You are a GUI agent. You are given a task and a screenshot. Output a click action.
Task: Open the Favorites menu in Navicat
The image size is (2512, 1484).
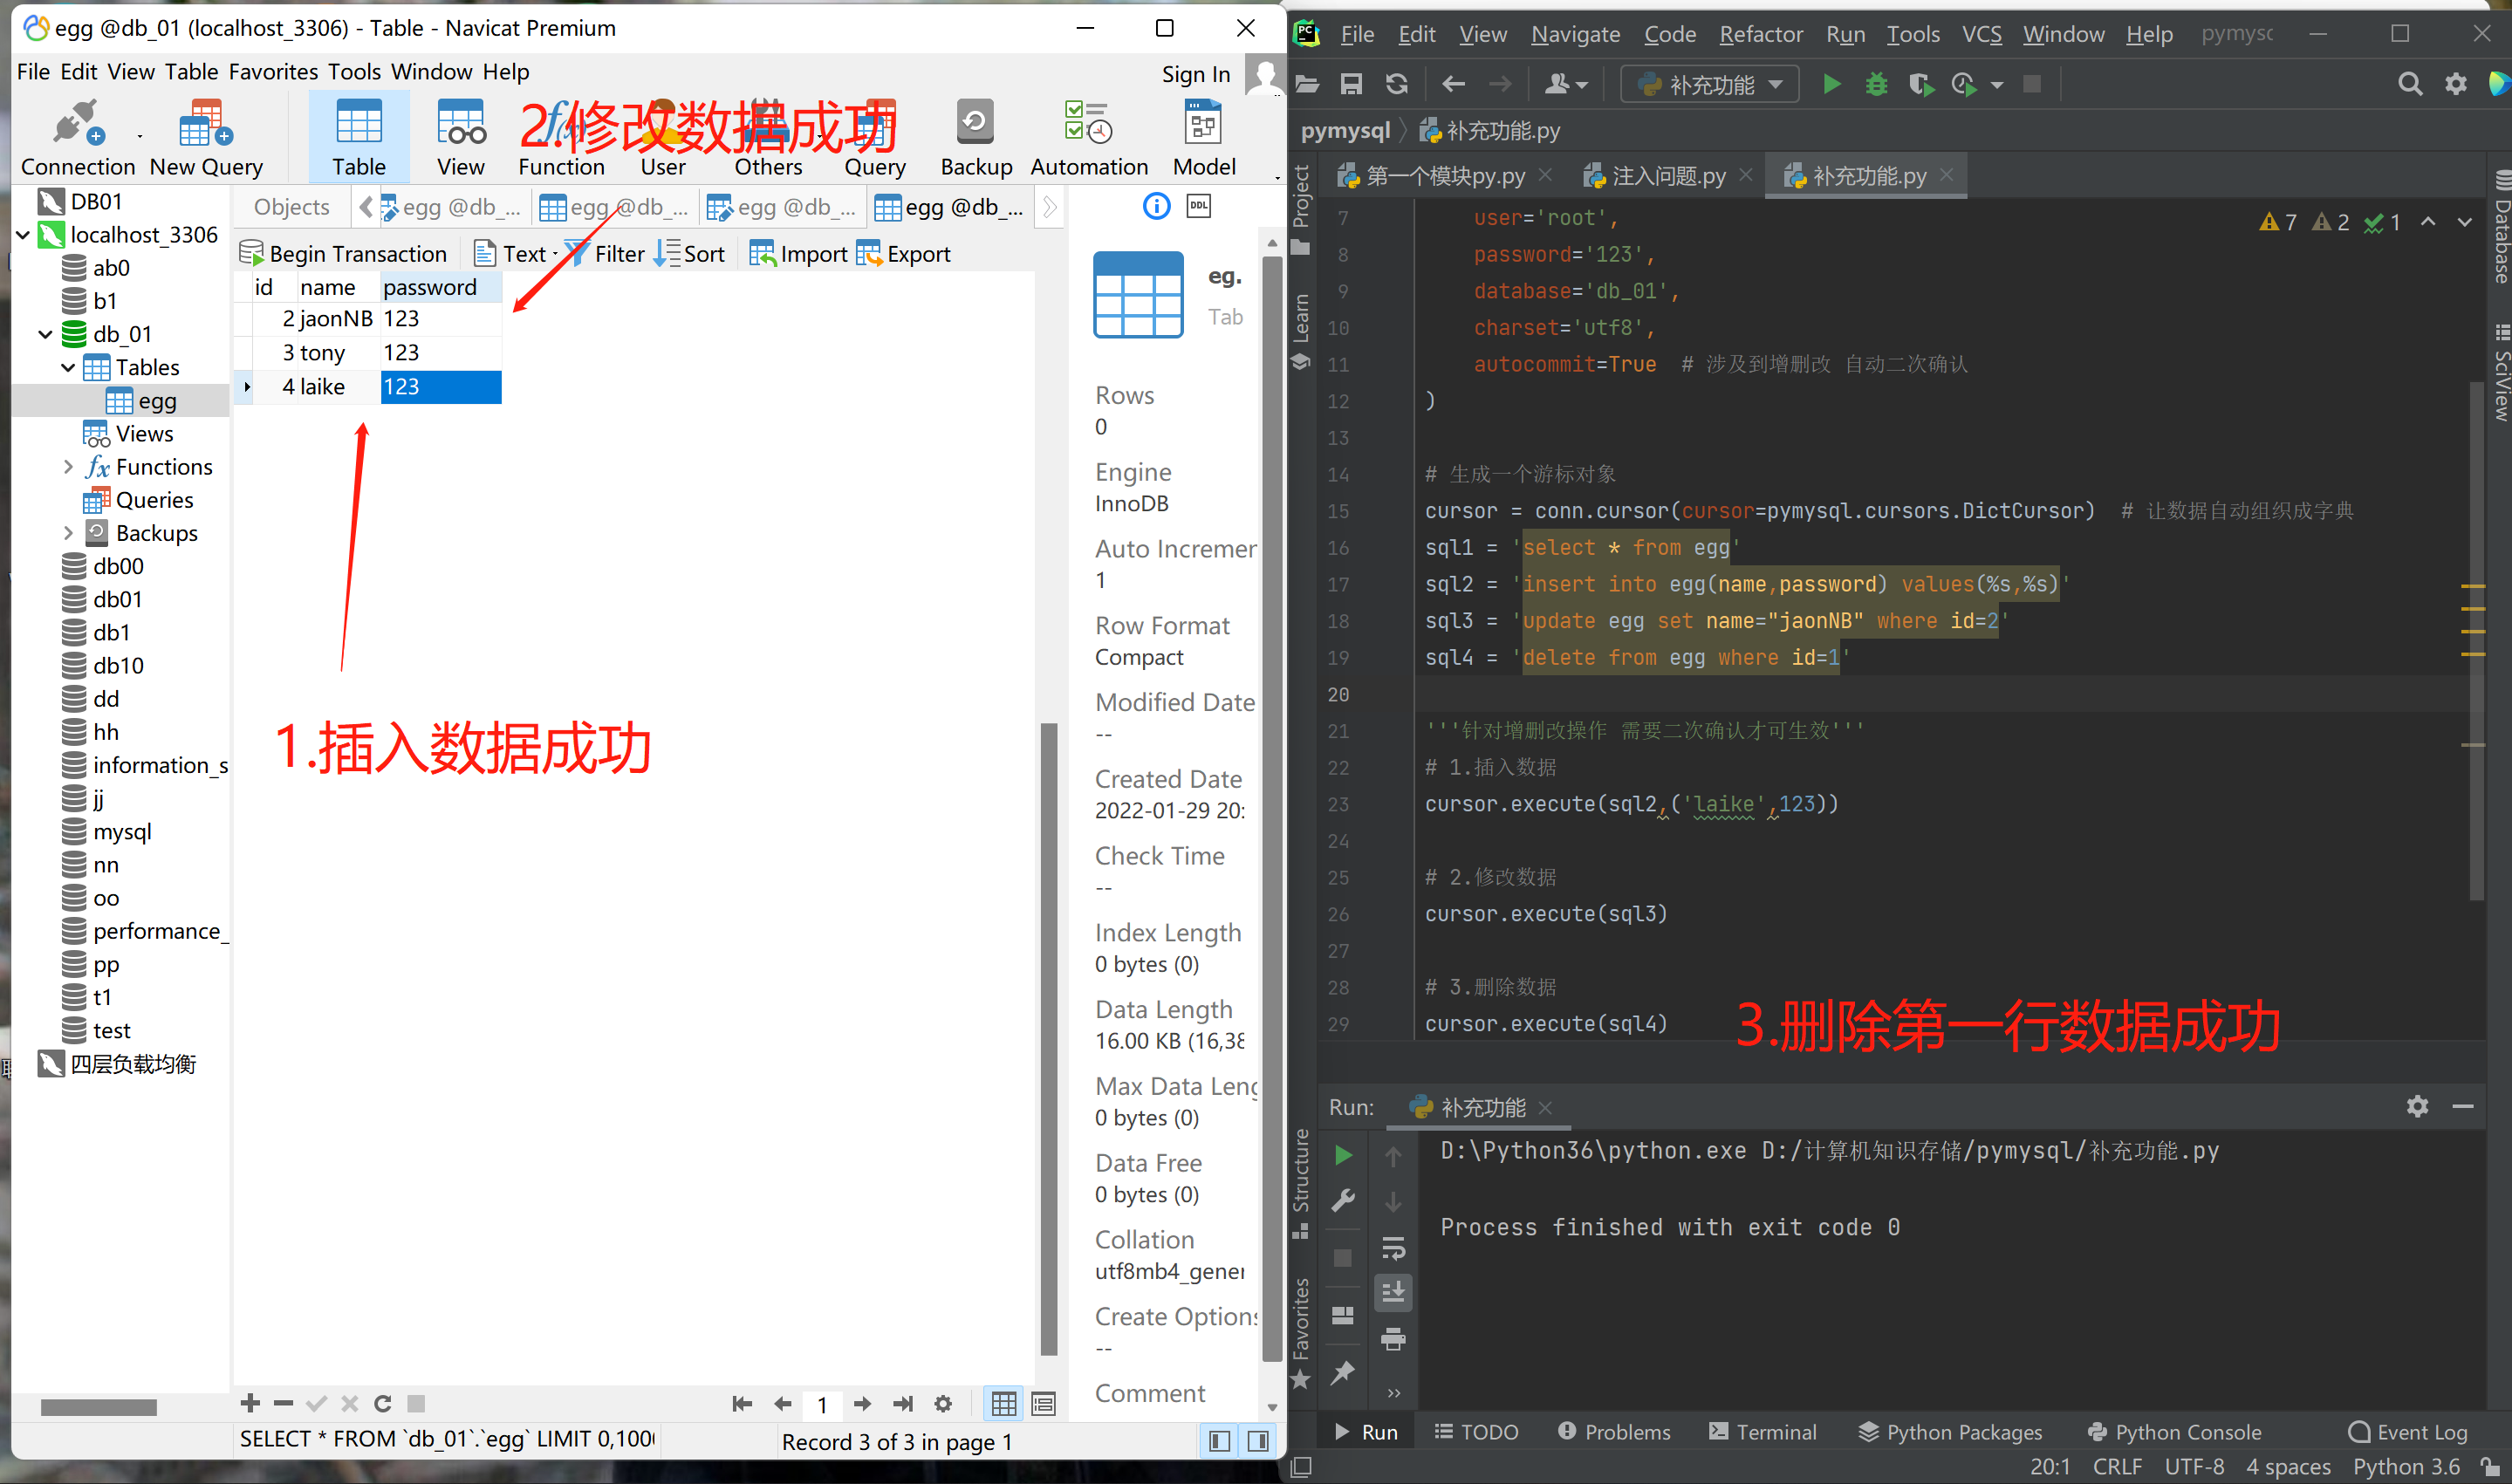[x=273, y=72]
